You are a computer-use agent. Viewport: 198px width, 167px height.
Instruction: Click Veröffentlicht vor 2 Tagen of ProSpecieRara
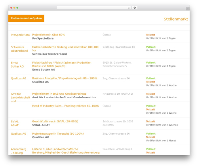pos(161,38)
